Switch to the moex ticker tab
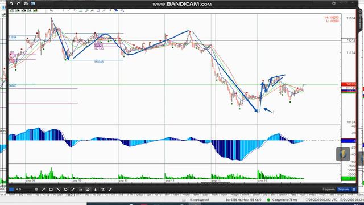This screenshot has height=205, width=364. point(186,195)
